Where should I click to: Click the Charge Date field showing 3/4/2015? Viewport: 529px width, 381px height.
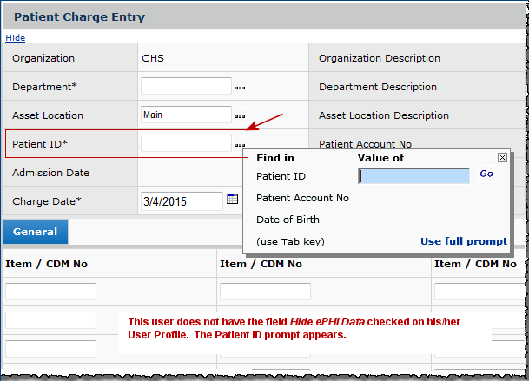tap(182, 201)
